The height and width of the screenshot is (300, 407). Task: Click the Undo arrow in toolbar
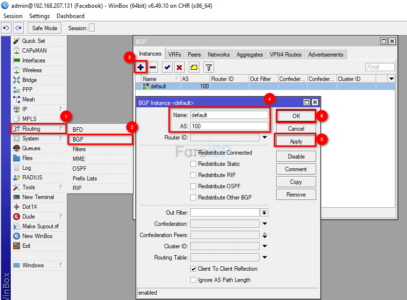(x=6, y=28)
